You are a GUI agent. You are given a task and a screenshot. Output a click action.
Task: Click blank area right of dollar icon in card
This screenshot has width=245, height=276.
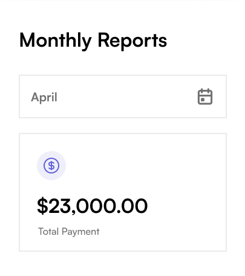coord(145,166)
